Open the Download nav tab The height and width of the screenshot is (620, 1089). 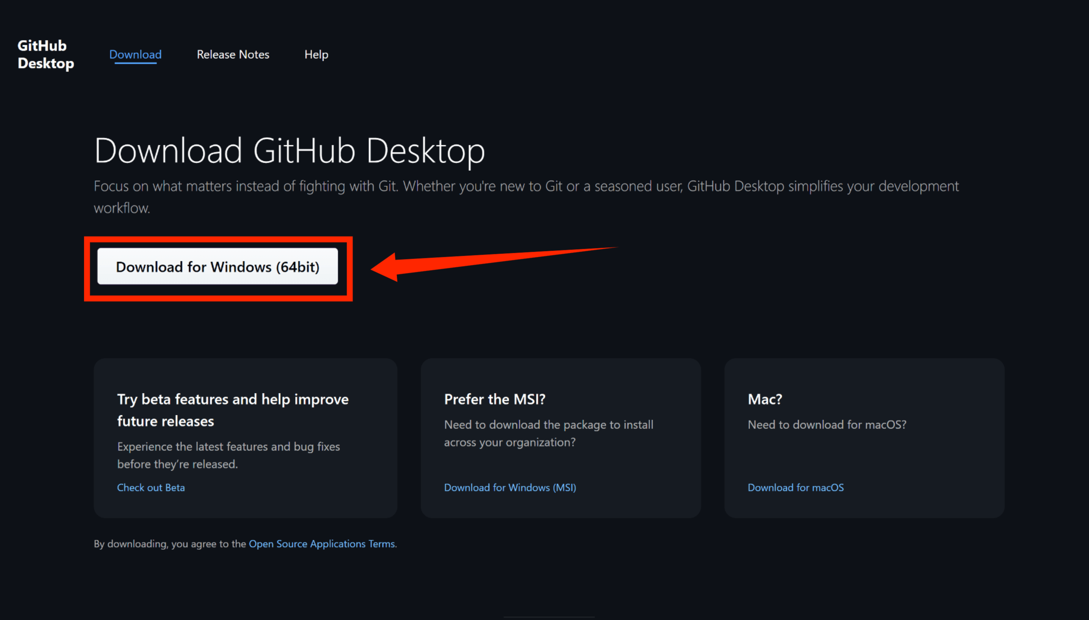tap(135, 54)
